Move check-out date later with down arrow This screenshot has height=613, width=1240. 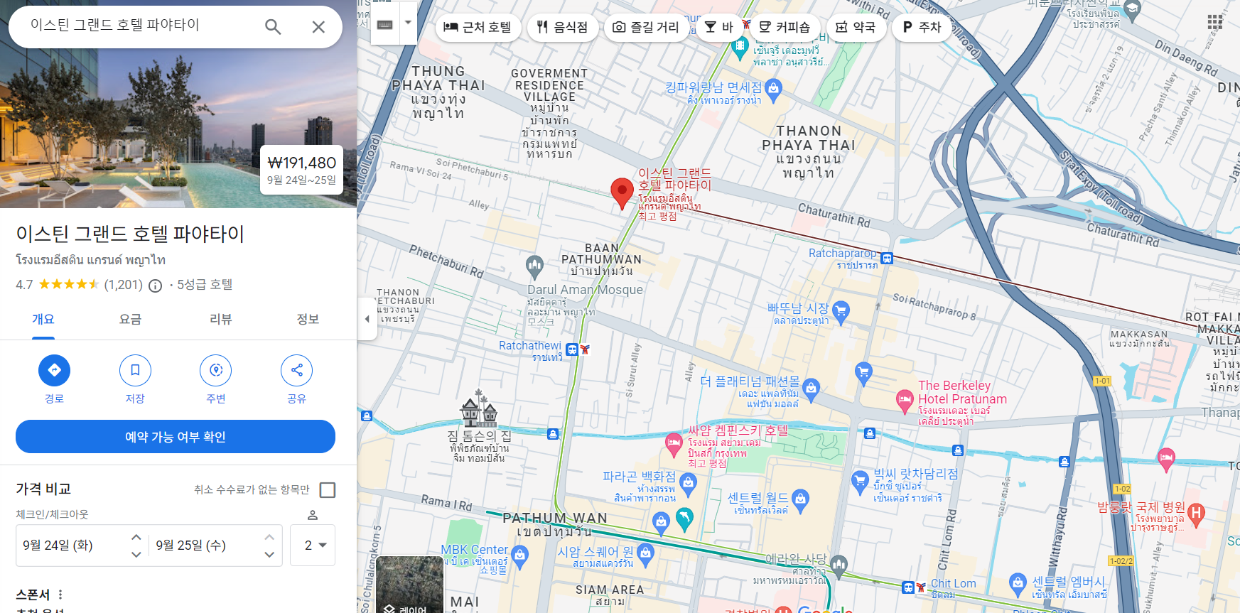[x=269, y=554]
